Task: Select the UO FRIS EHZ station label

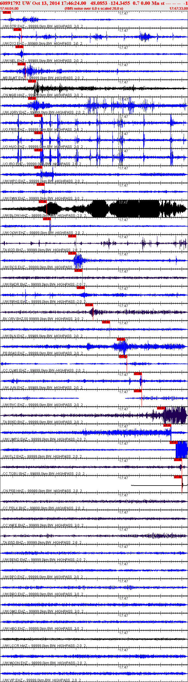Action: tap(13, 130)
